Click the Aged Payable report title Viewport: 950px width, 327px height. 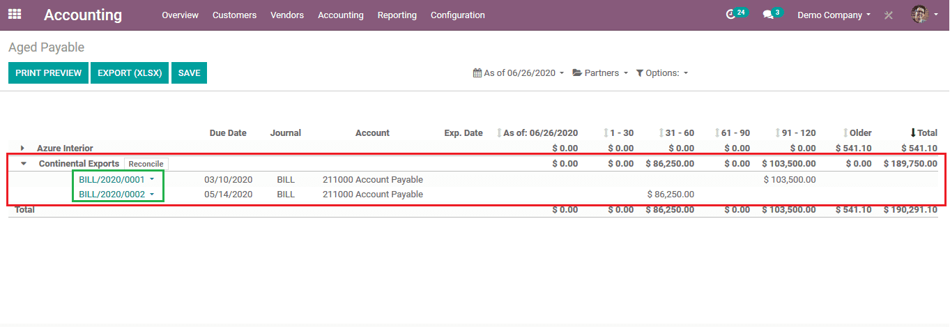tap(46, 47)
